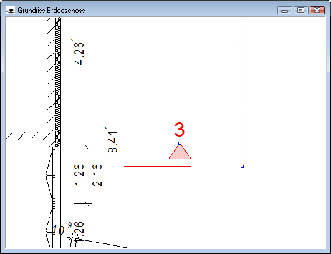This screenshot has height=254, width=331.
Task: Click the blue handle ending dashed line
Action: point(242,166)
